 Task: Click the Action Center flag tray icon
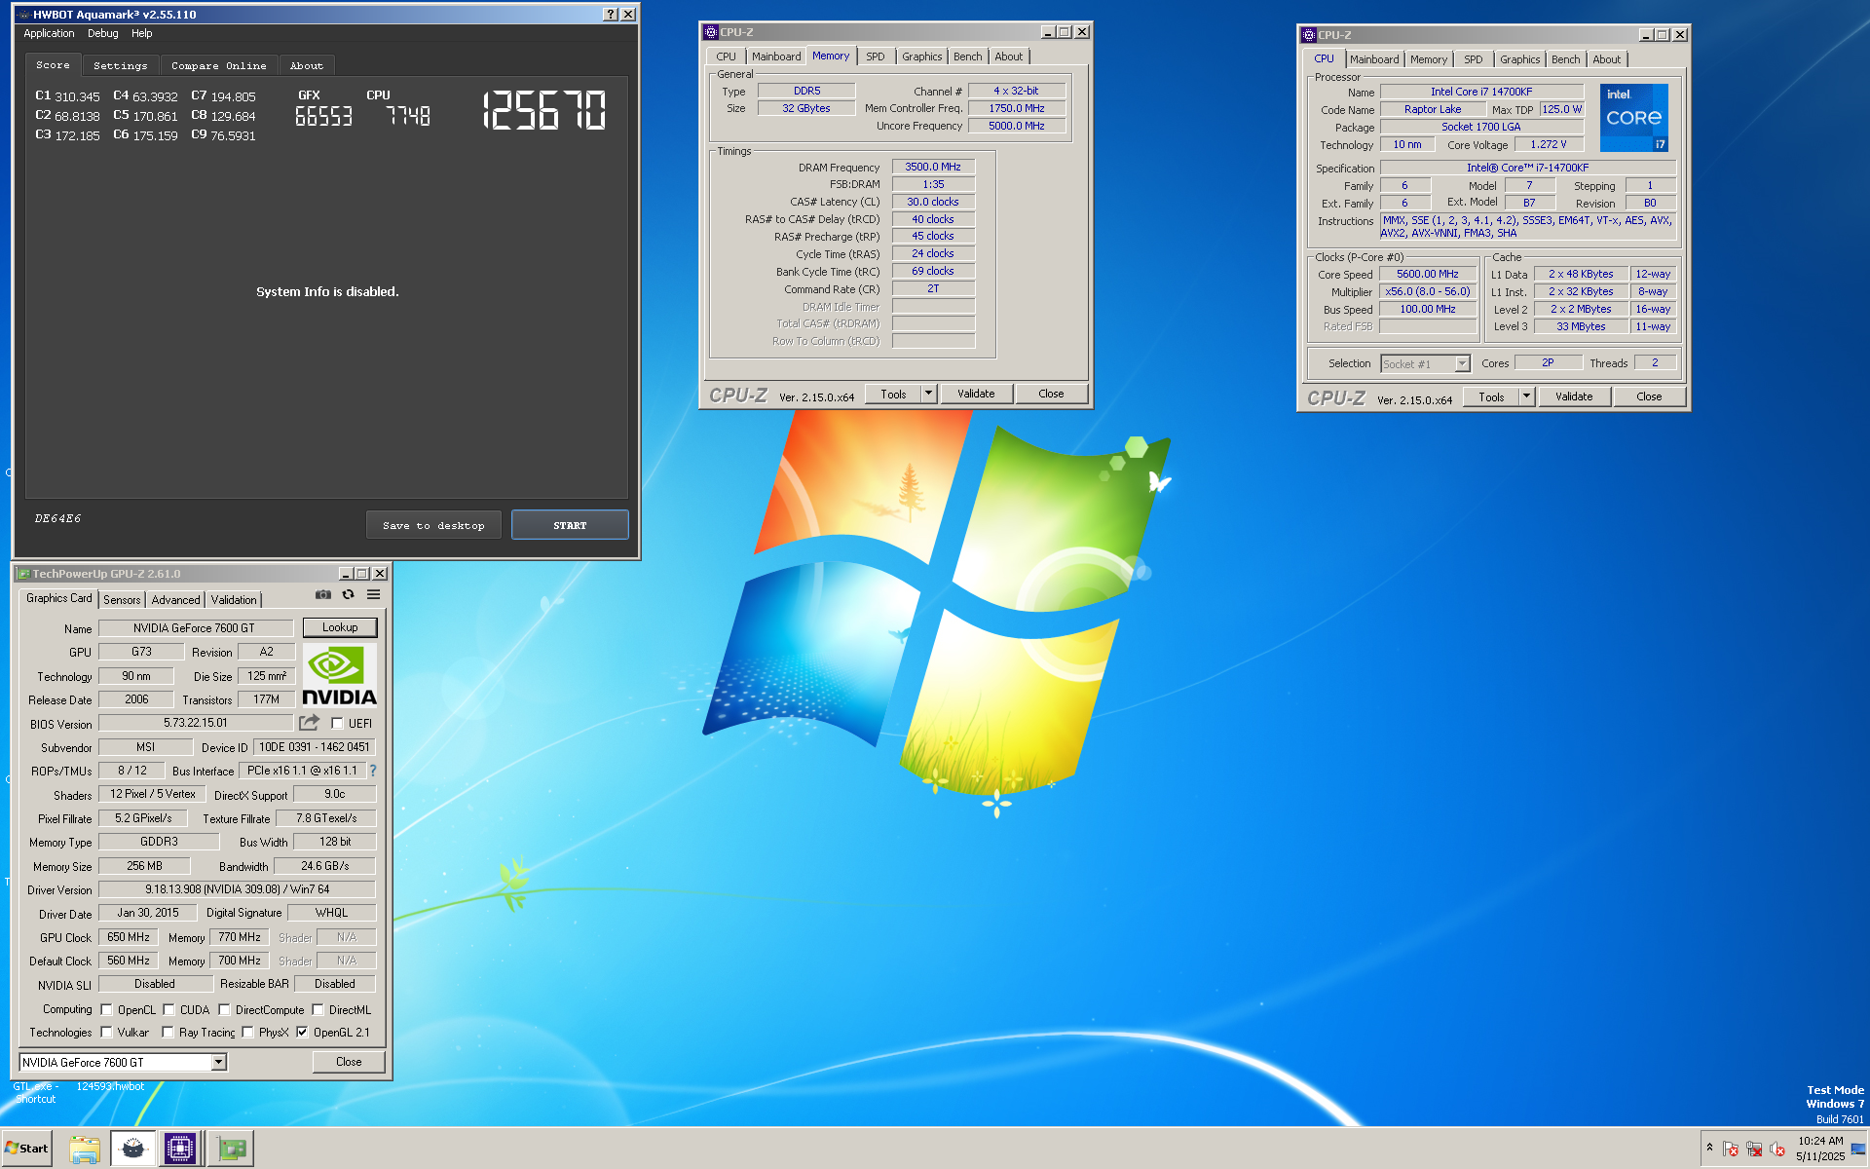1731,1149
